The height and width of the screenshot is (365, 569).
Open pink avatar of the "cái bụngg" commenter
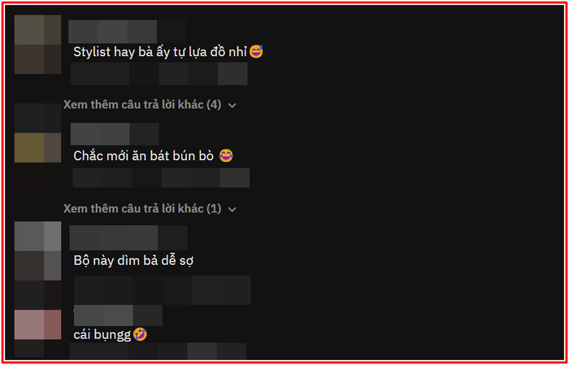(x=37, y=324)
